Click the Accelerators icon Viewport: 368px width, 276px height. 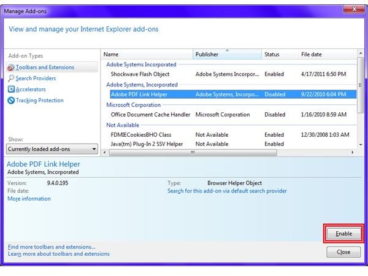point(11,90)
